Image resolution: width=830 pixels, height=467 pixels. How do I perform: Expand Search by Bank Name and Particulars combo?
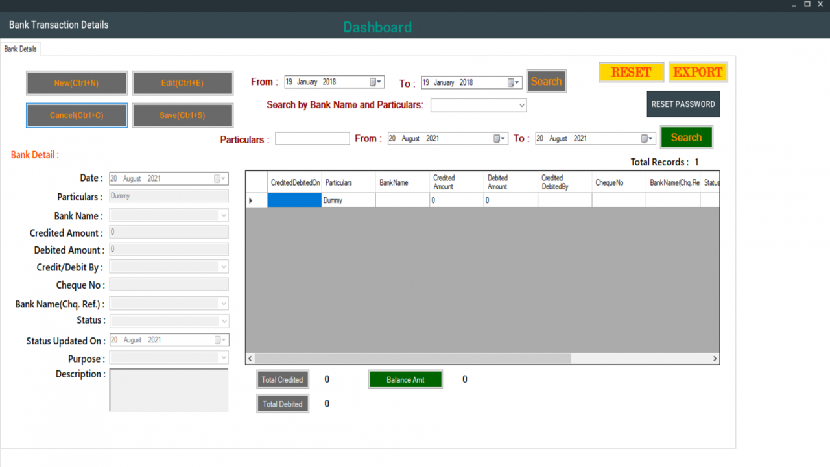521,105
